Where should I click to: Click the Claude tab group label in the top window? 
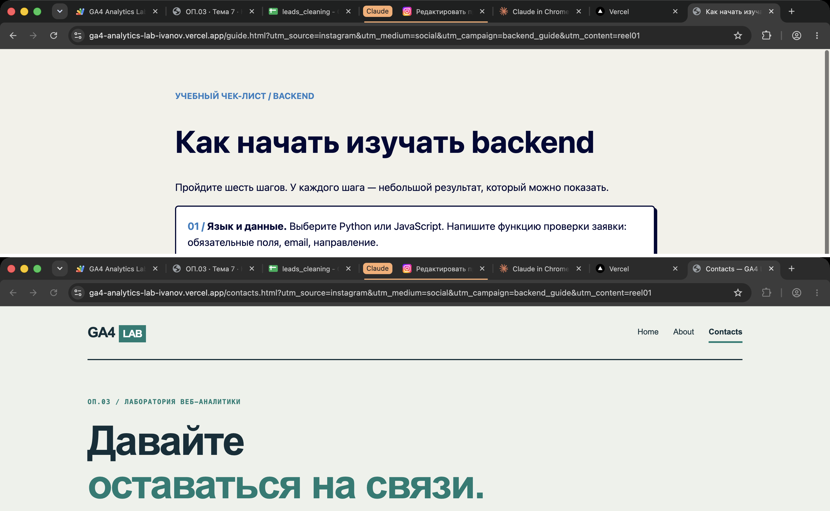[377, 11]
